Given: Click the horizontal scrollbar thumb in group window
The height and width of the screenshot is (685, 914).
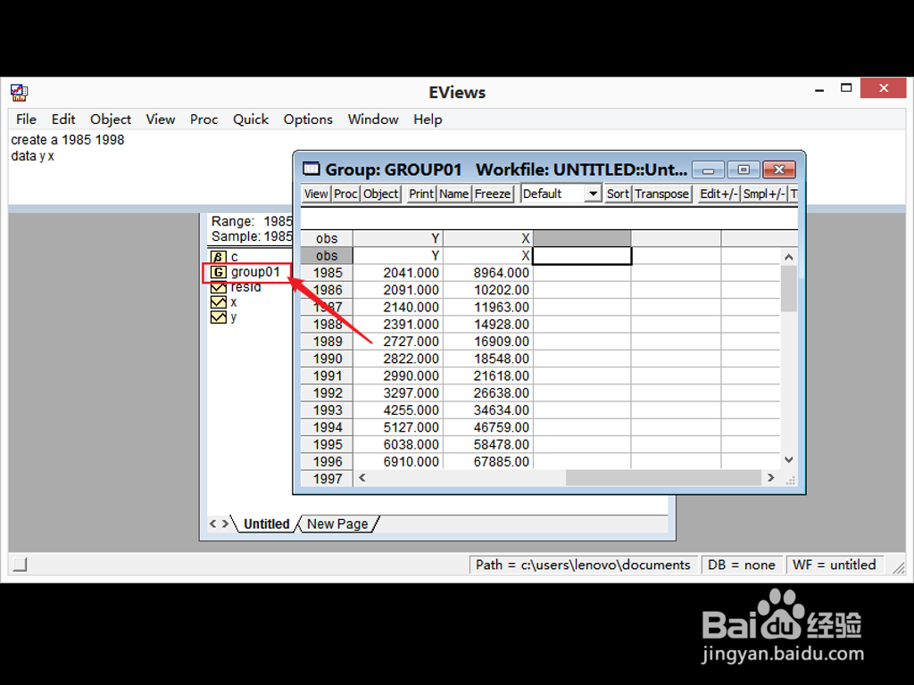Looking at the screenshot, I should coord(663,478).
